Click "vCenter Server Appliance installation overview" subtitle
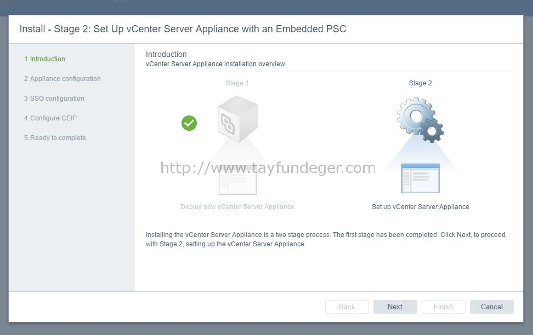The width and height of the screenshot is (533, 335). point(215,64)
